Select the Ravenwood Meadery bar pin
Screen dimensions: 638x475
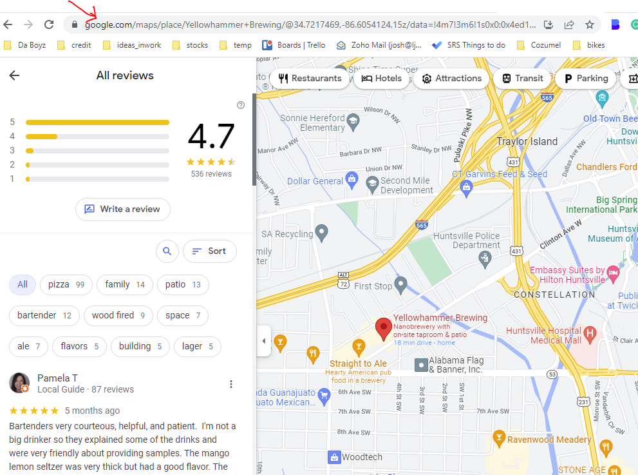499,439
